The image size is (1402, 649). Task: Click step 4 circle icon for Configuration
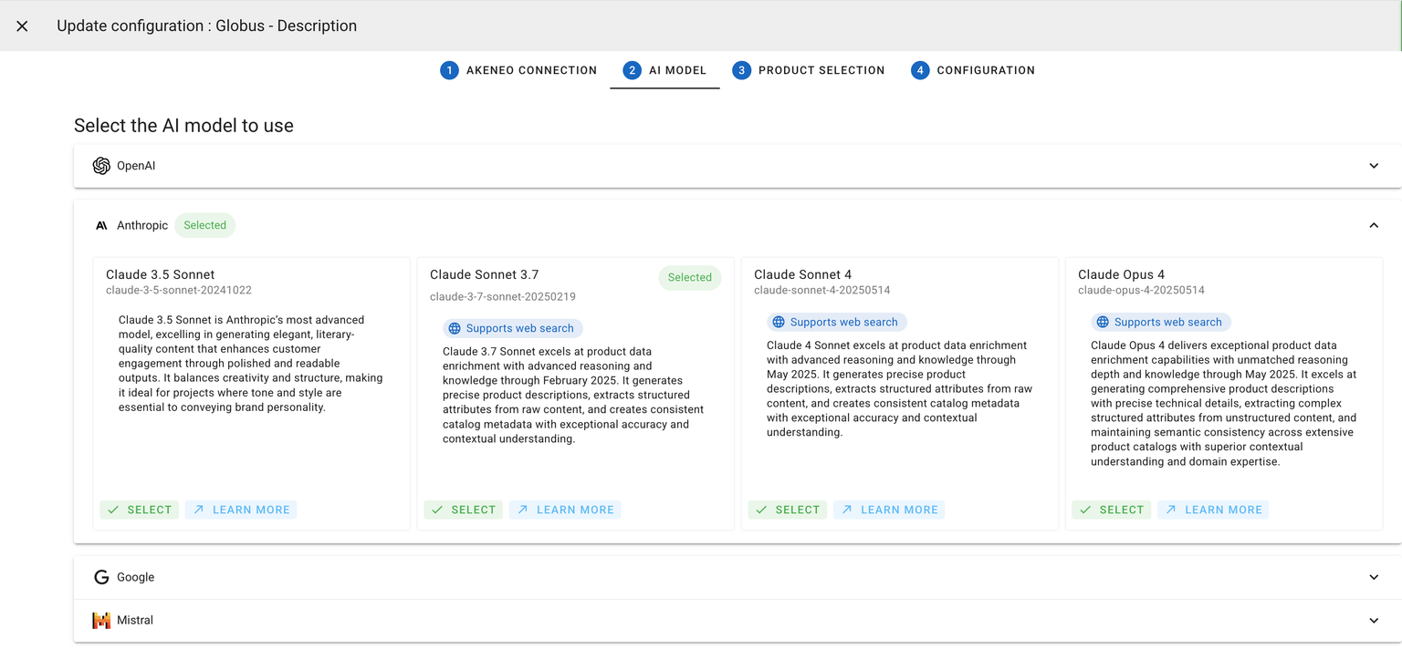920,70
